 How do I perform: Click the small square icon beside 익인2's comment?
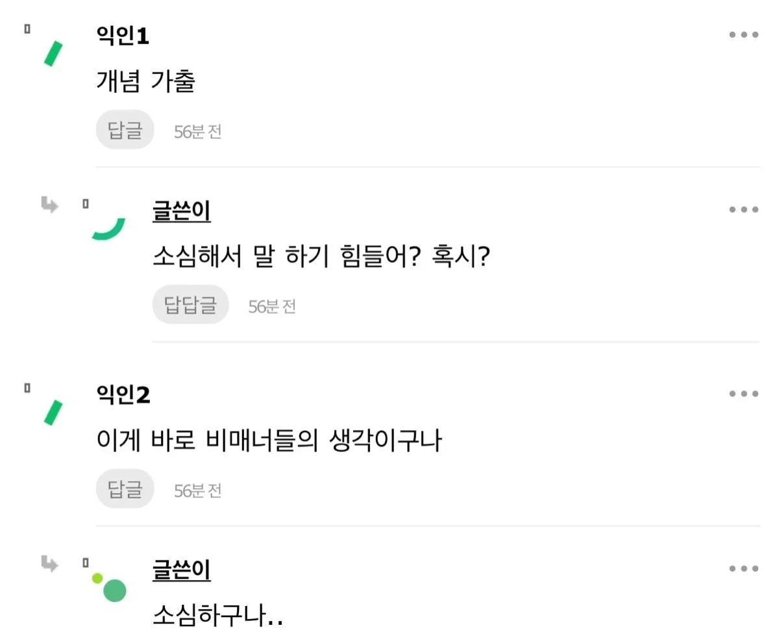click(x=26, y=387)
